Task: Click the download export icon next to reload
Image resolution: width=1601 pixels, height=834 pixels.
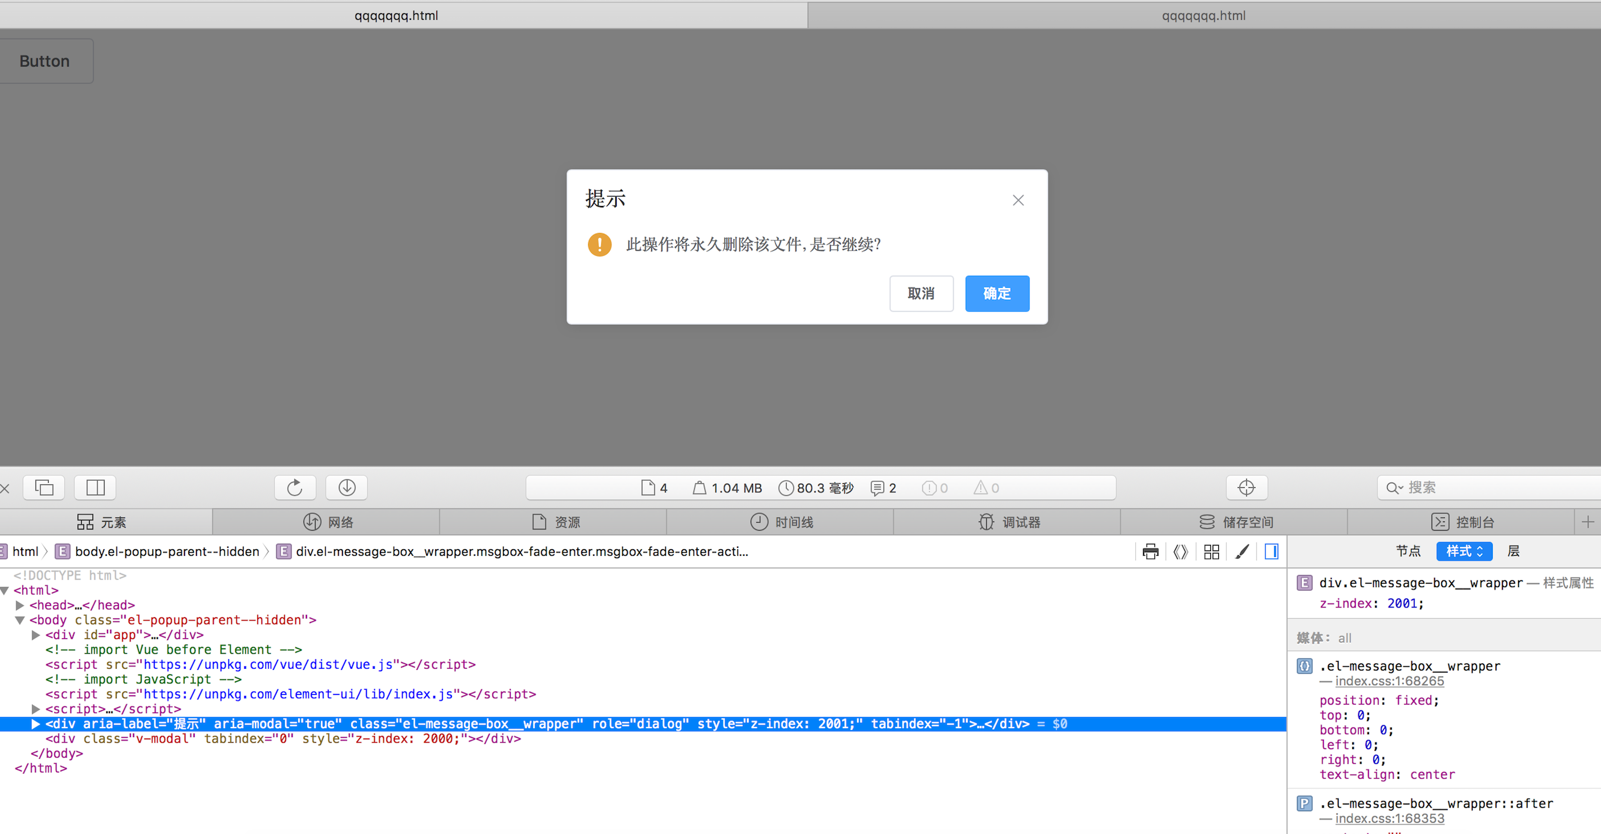Action: 346,488
